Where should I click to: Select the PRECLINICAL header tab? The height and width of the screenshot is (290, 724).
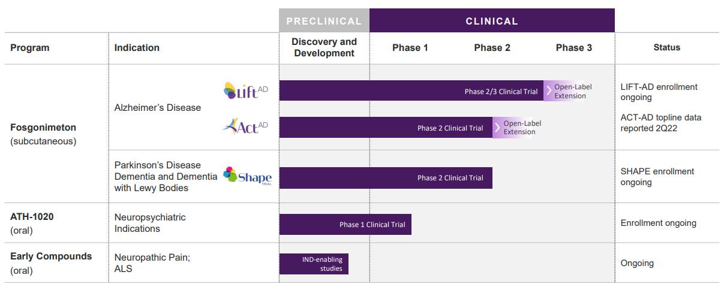tap(324, 21)
